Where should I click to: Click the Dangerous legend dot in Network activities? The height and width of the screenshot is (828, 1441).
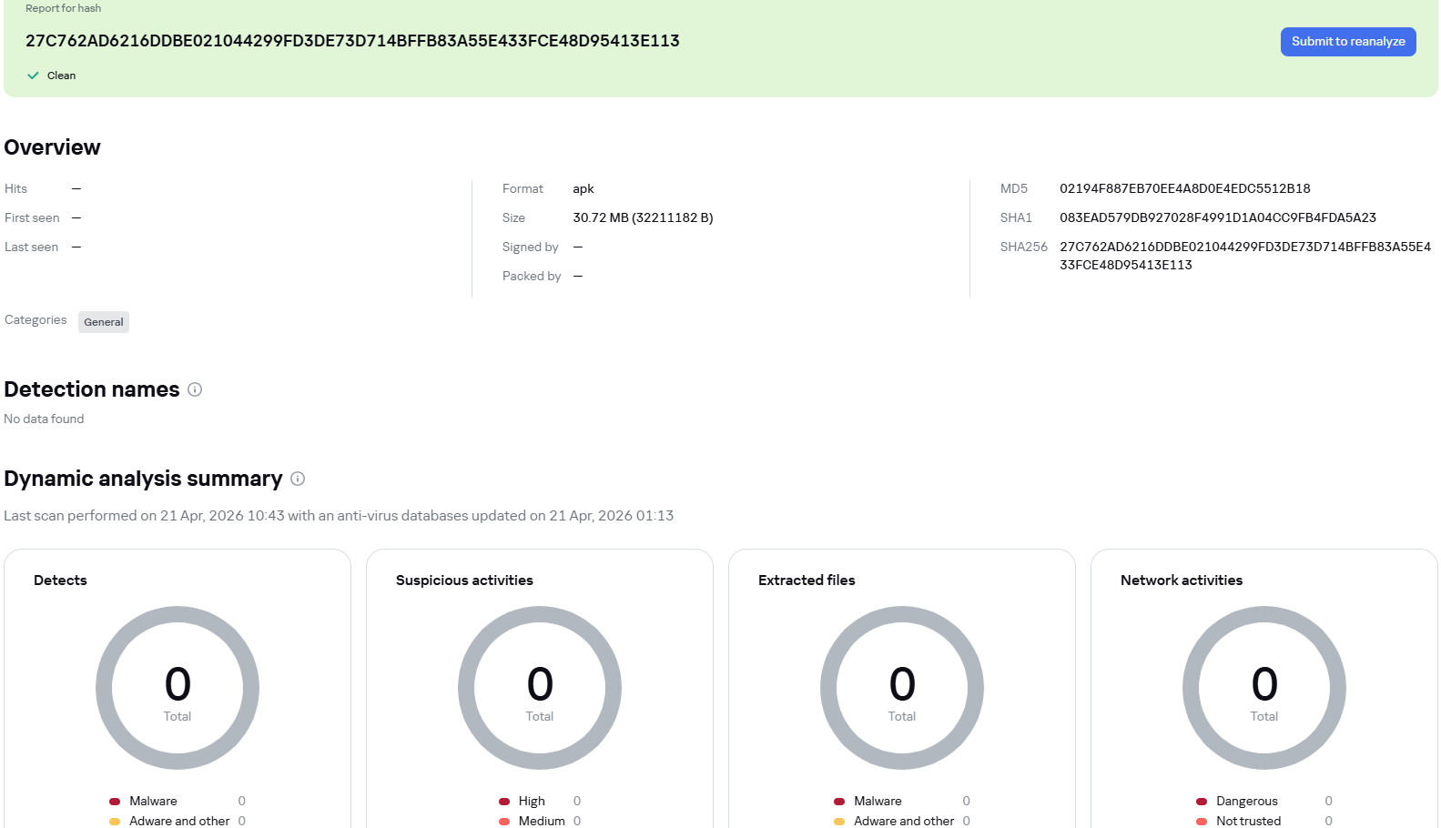[1202, 802]
